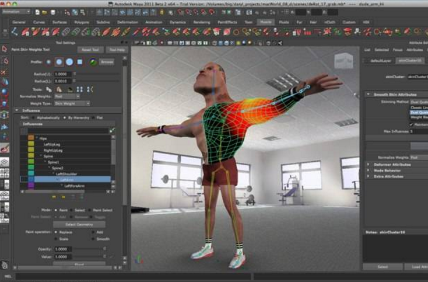Click the select tool arrow in toolbox

point(5,50)
